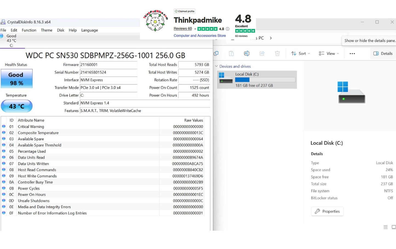The width and height of the screenshot is (396, 249).
Task: Click the green star rating under Excellent
Action: [245, 31]
